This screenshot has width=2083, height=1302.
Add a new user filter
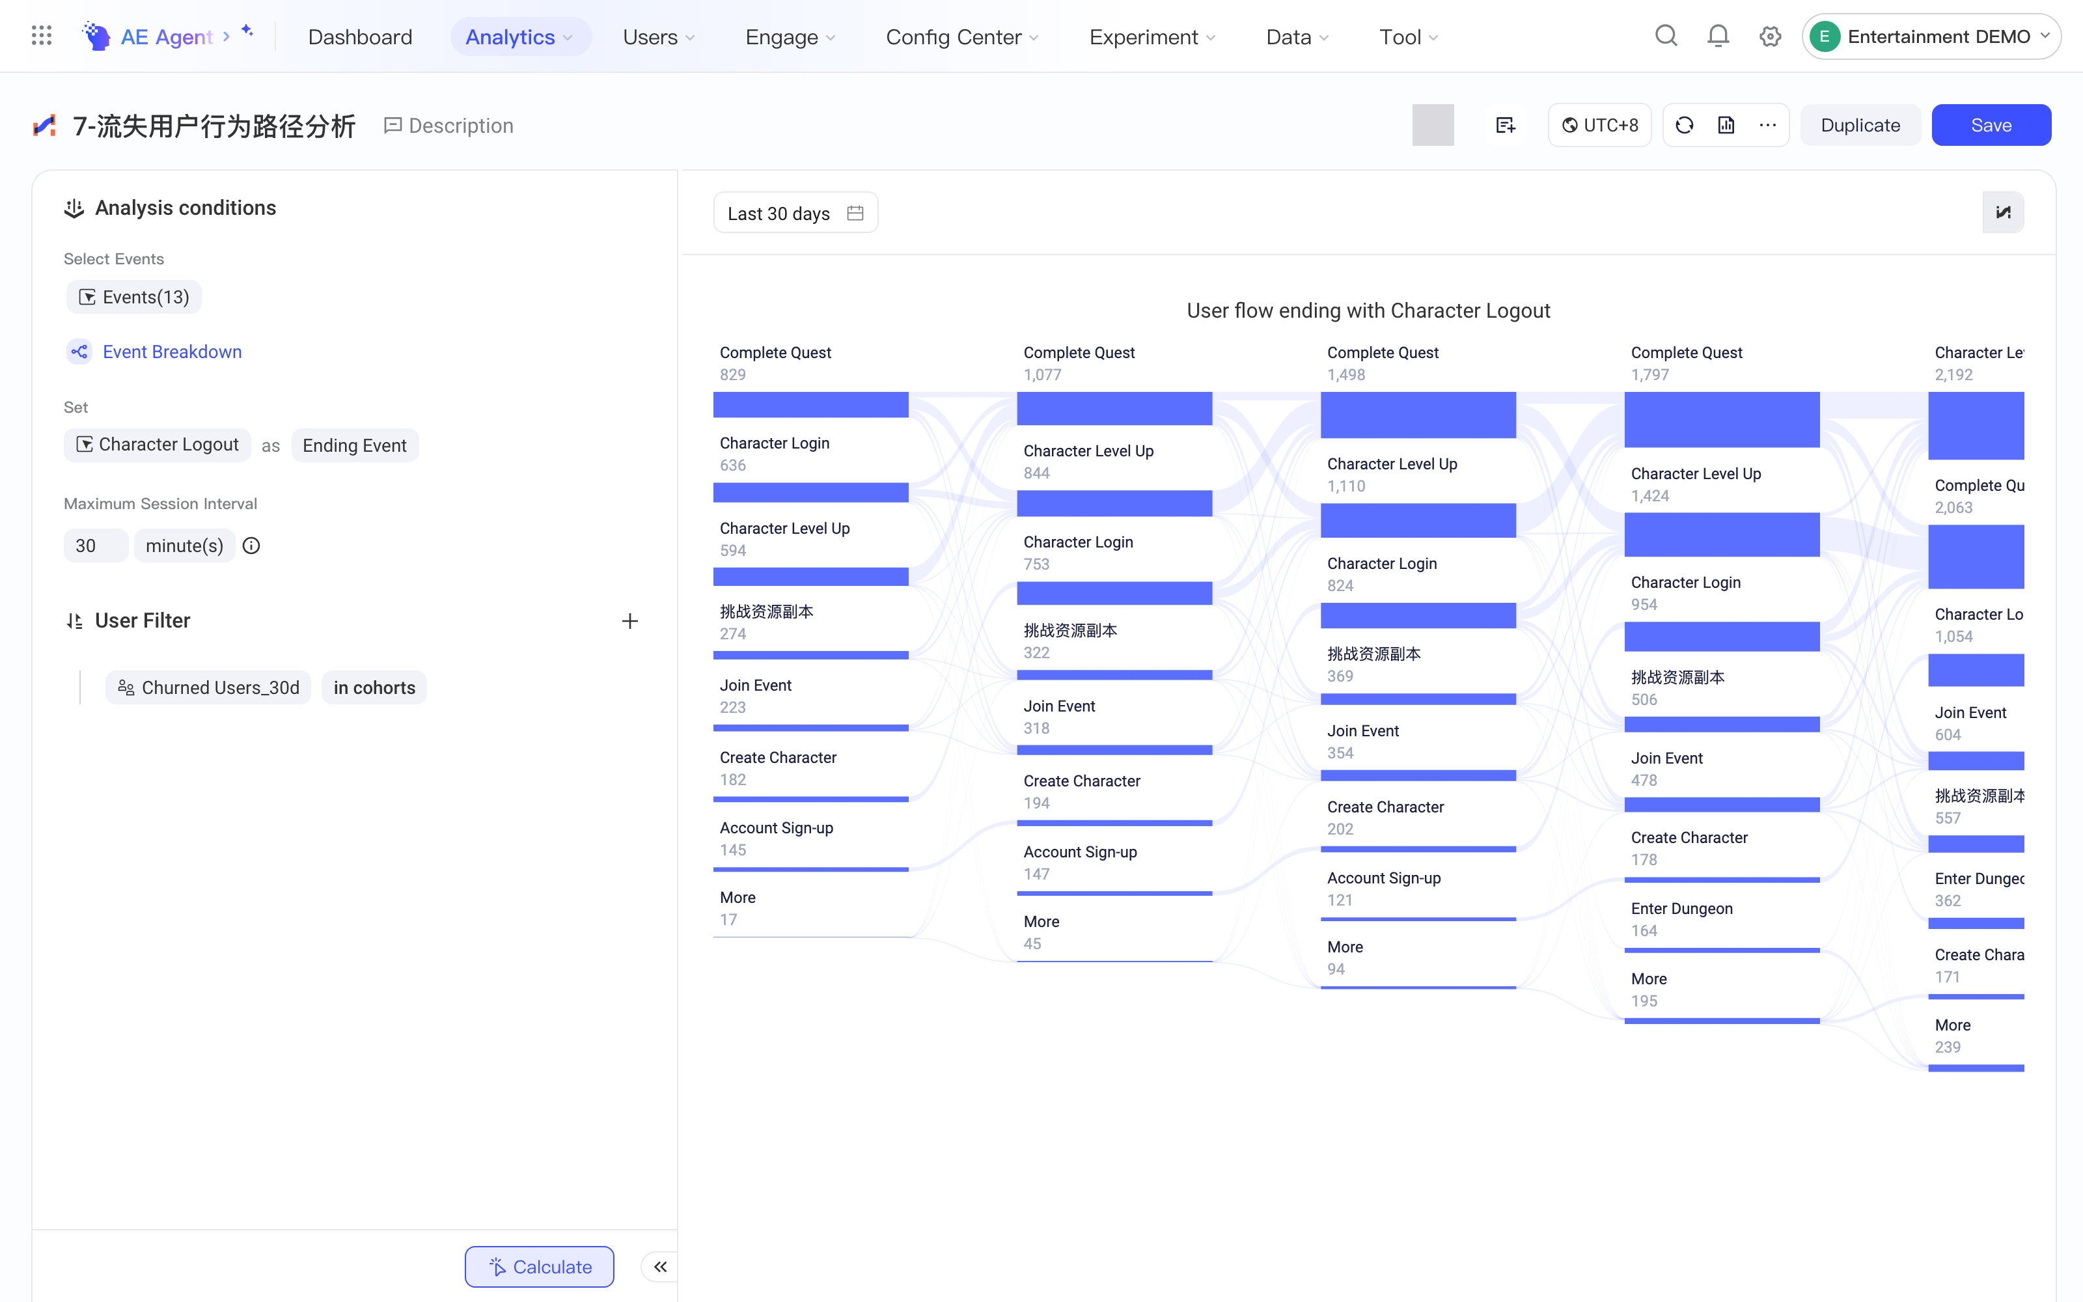click(630, 621)
